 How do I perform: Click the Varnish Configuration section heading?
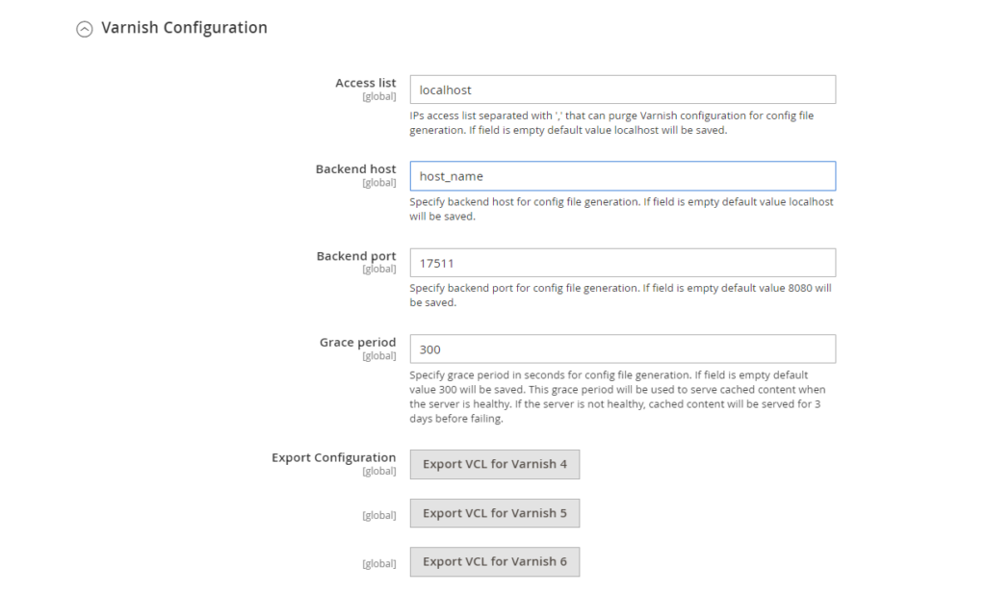click(184, 28)
